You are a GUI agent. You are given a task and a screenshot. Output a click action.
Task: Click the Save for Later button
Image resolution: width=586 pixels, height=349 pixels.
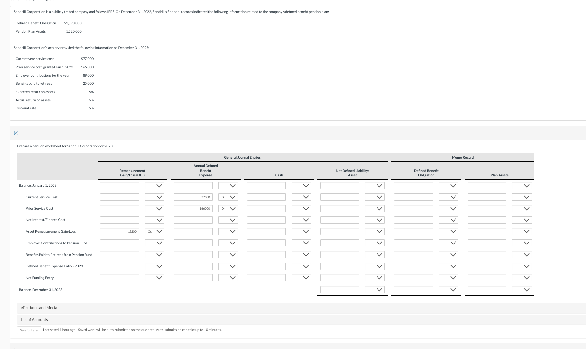click(29, 330)
